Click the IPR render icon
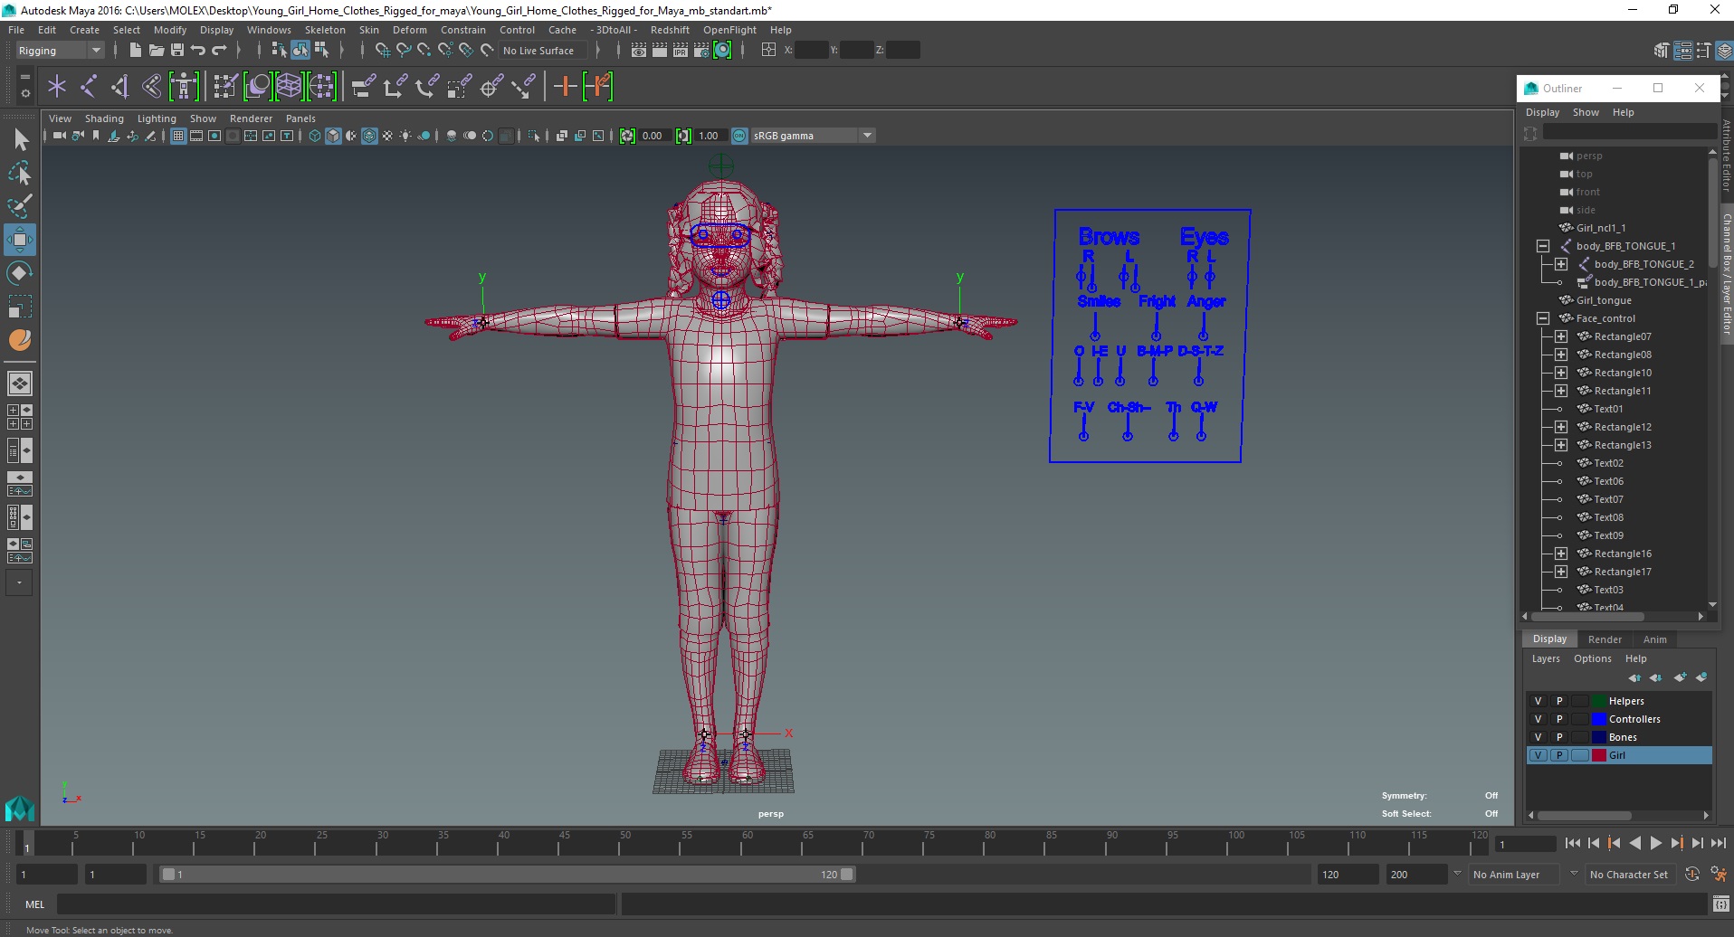Viewport: 1734px width, 937px height. click(681, 50)
